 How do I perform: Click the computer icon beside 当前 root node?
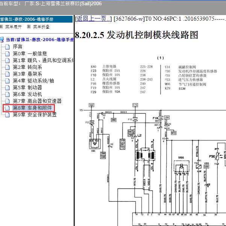click(2, 40)
